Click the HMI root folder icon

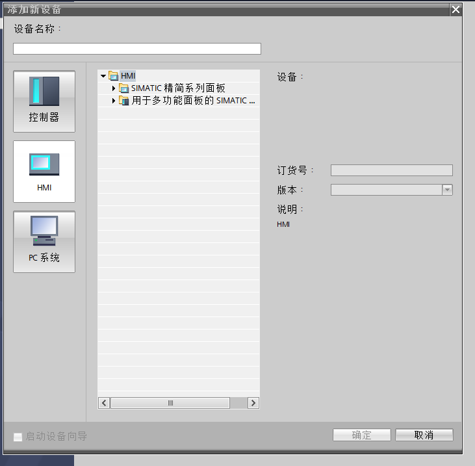coord(114,76)
